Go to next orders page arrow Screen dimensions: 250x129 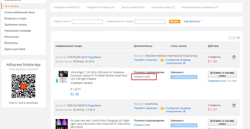[x=234, y=38]
